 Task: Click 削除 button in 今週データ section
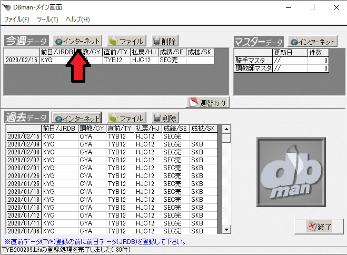pyautogui.click(x=165, y=41)
